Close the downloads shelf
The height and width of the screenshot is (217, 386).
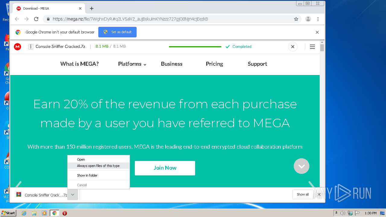pyautogui.click(x=319, y=194)
